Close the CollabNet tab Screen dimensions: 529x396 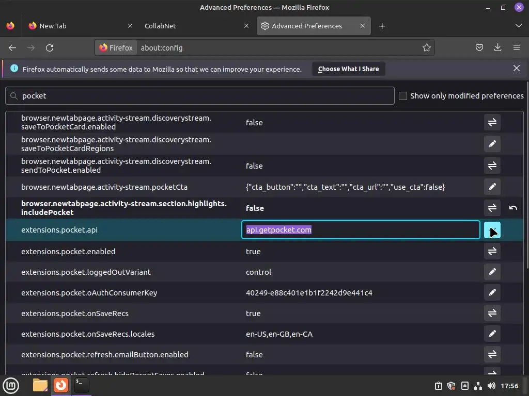pyautogui.click(x=246, y=26)
